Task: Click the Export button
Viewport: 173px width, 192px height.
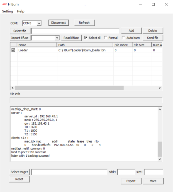Action: click(x=131, y=181)
